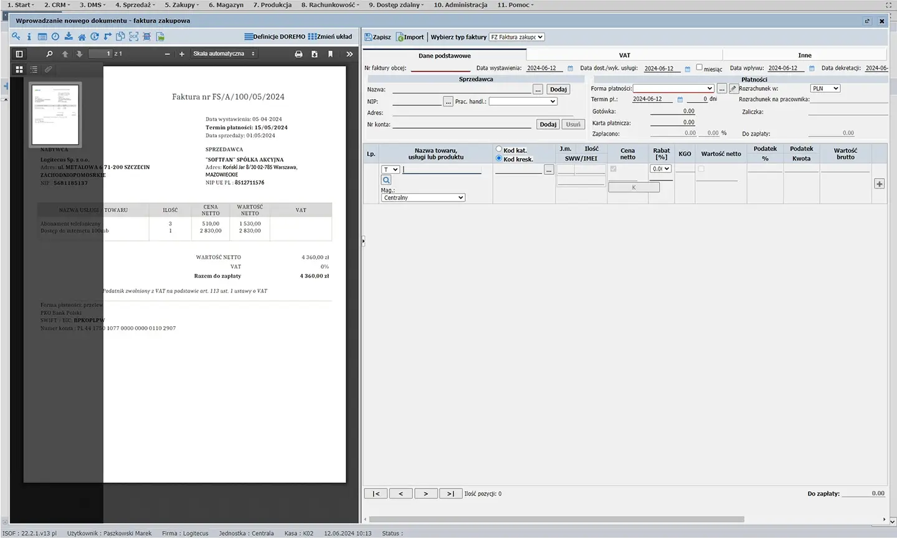Select the Kod kresk. radio option
Image resolution: width=897 pixels, height=539 pixels.
(x=499, y=159)
